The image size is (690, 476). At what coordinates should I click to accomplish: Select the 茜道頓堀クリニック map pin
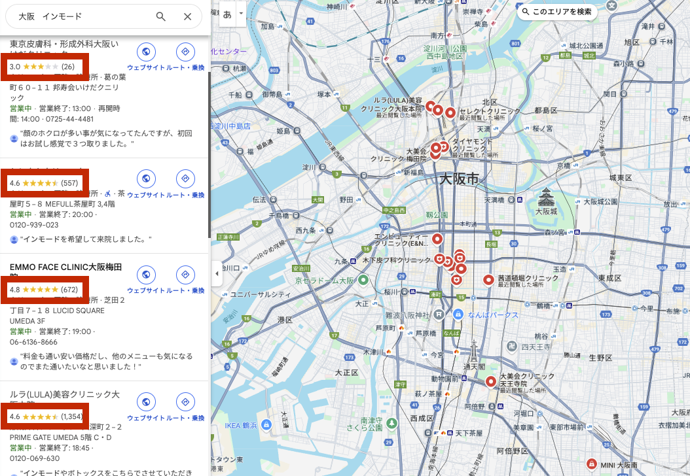pos(488,280)
